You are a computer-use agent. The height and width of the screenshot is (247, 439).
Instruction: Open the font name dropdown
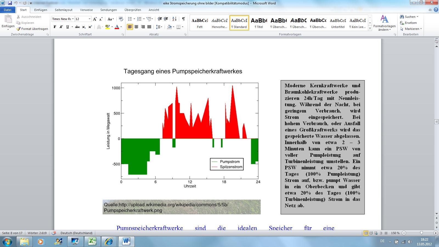point(73,19)
